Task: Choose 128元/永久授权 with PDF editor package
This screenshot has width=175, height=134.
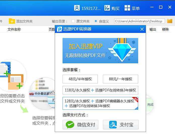Action: (100, 103)
